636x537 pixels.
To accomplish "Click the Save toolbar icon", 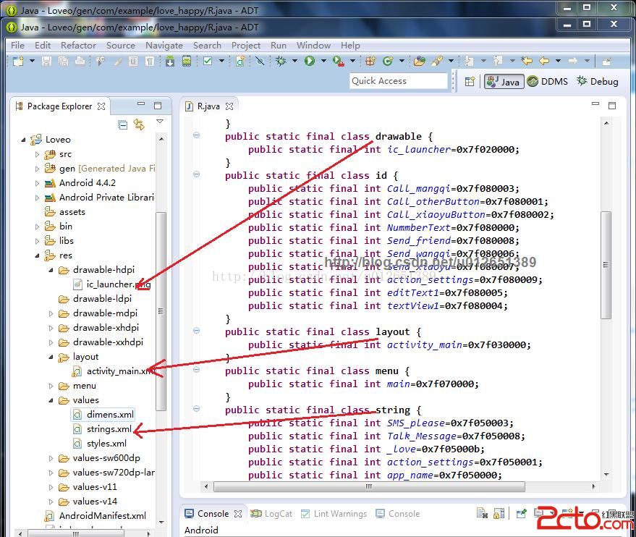I will point(46,62).
